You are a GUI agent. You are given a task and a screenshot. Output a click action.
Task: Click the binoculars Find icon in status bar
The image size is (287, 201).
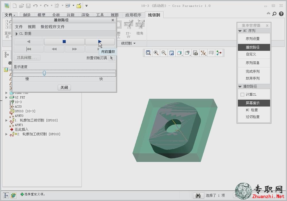click(198, 196)
